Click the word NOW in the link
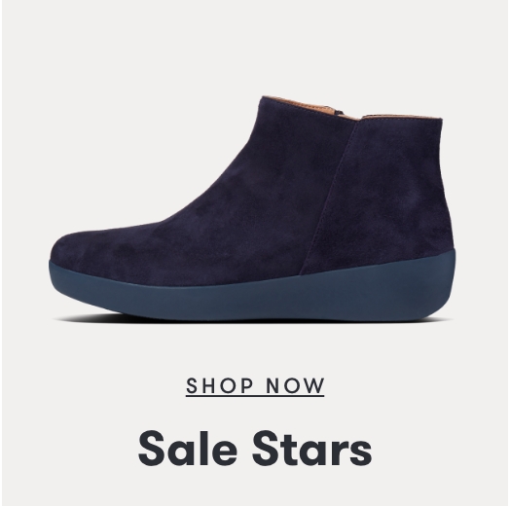 point(295,385)
